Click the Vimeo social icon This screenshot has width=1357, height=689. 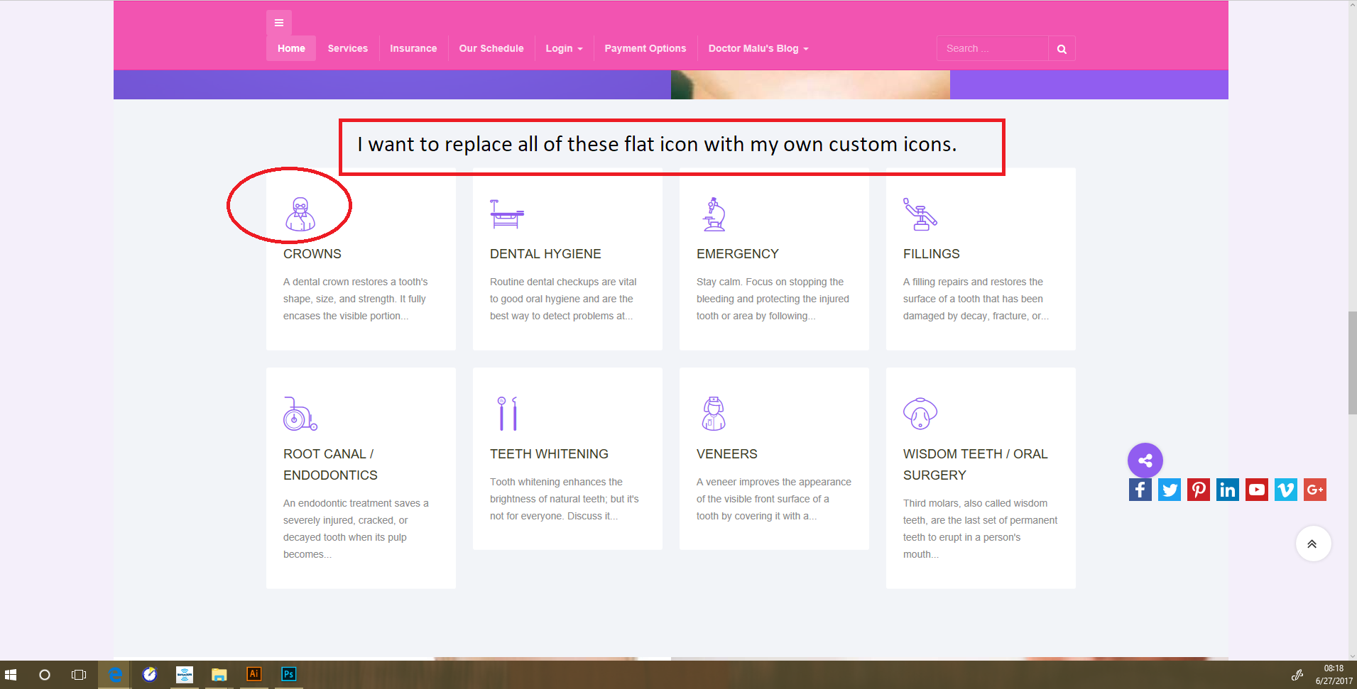tap(1285, 490)
